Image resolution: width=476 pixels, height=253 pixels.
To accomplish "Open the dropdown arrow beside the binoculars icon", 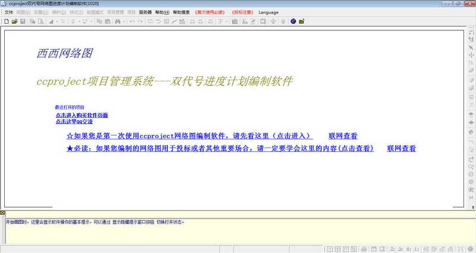I will 124,21.
